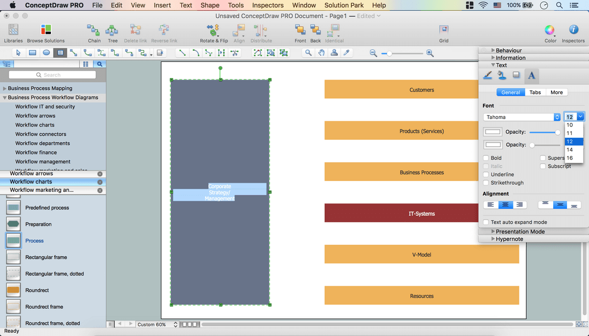Enable the Bold checkbox

[x=486, y=158]
